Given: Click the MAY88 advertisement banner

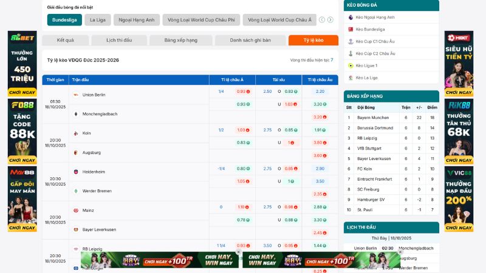Looking at the screenshot, I should pos(22,199).
